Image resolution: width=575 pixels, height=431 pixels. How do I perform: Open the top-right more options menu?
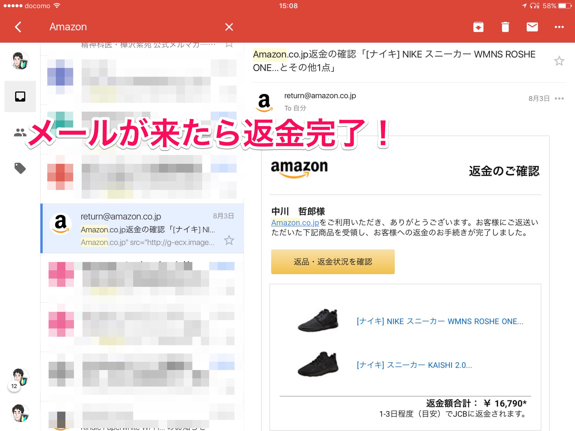click(x=559, y=27)
